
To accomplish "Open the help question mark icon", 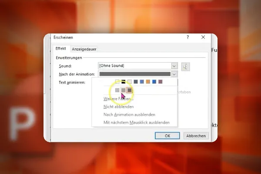I will pos(188,37).
